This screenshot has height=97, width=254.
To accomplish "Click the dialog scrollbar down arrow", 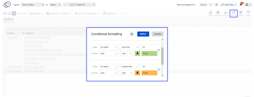I will pyautogui.click(x=162, y=75).
